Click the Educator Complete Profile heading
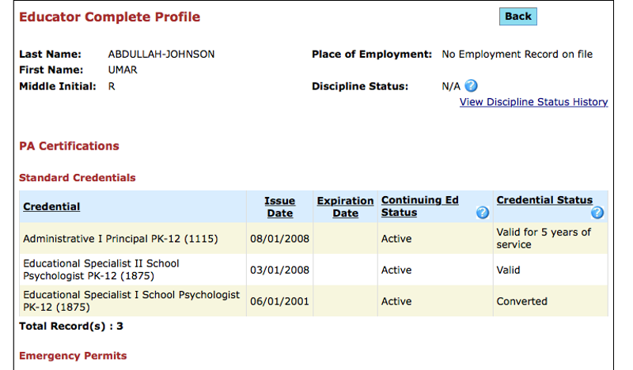 coord(109,17)
